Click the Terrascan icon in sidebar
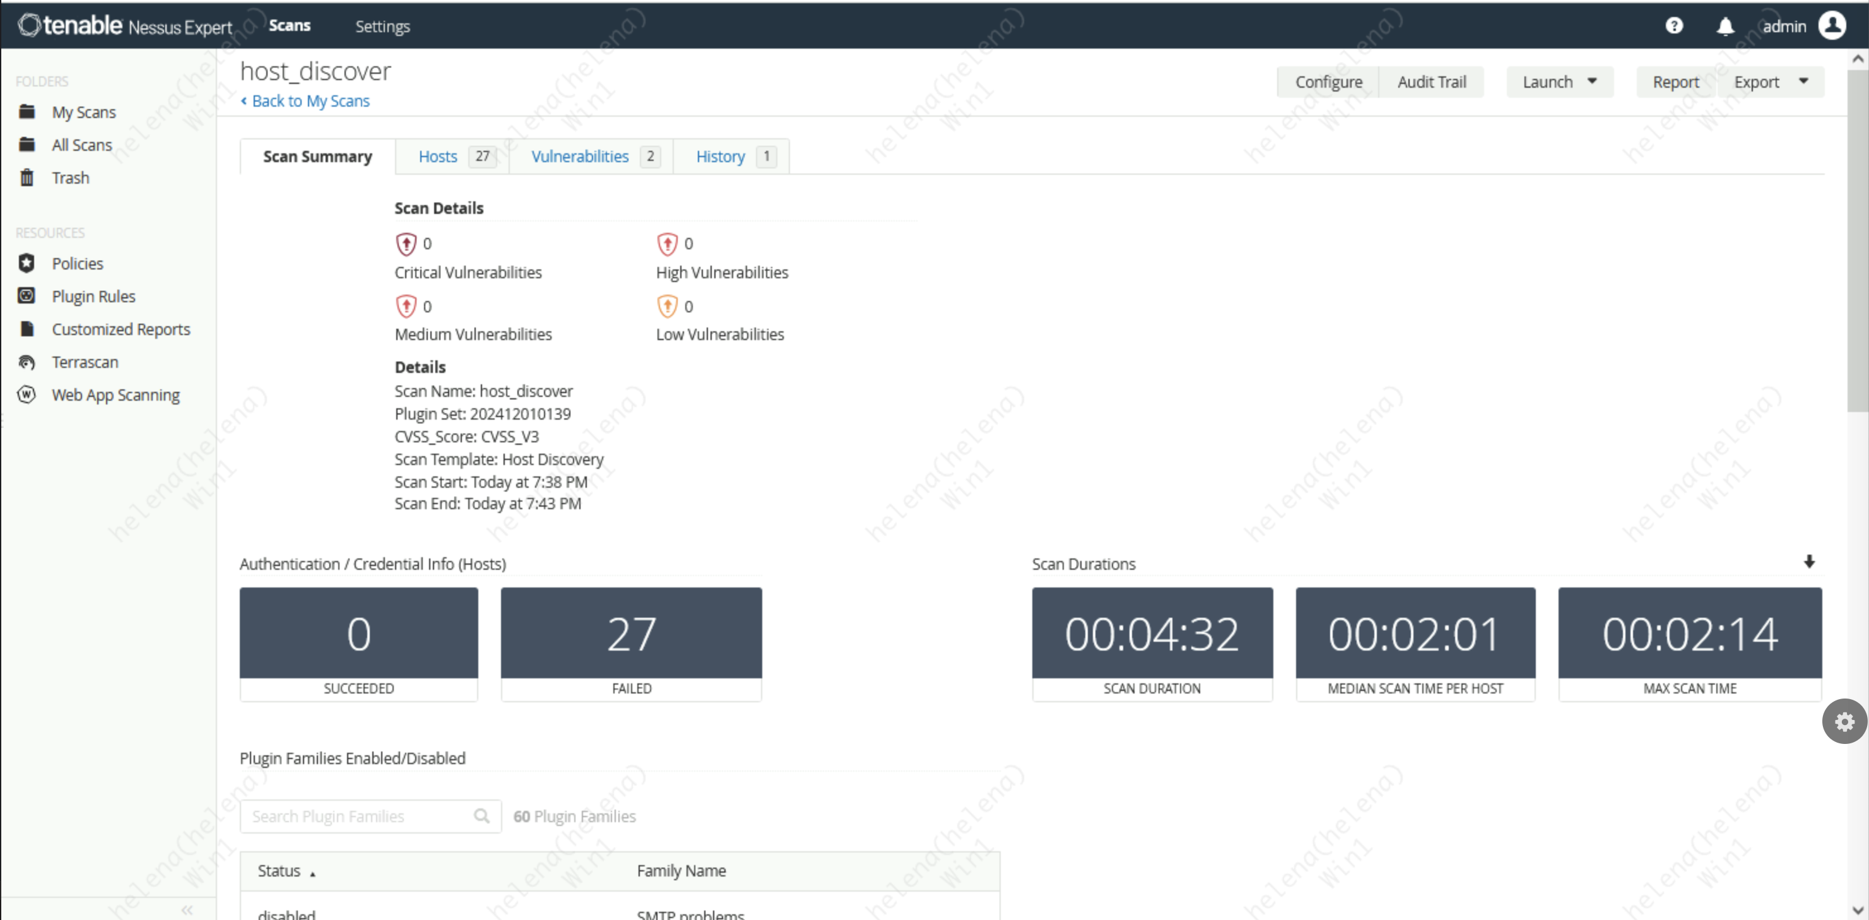The width and height of the screenshot is (1869, 920). pyautogui.click(x=27, y=362)
